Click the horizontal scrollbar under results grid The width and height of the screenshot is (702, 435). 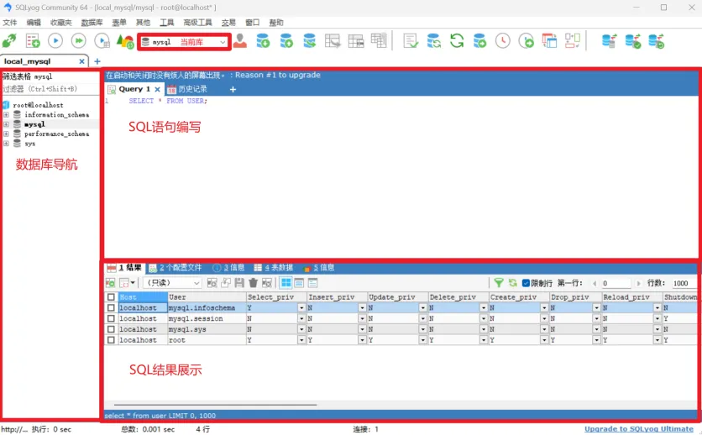216,405
